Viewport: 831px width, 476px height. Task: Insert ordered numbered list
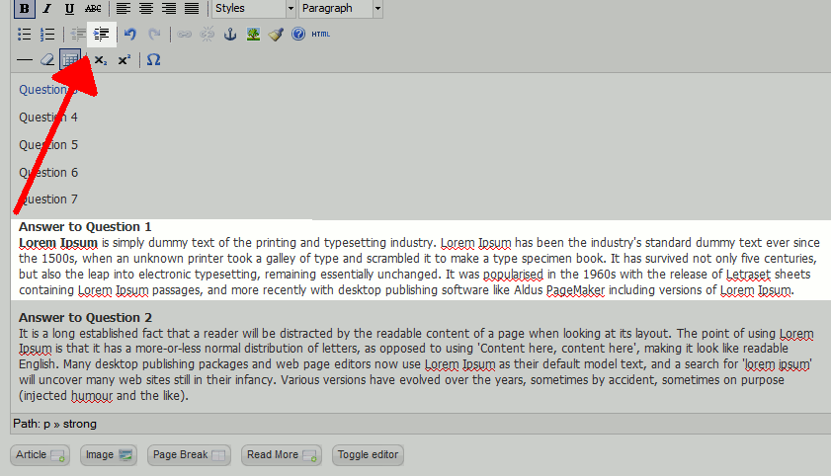click(47, 34)
